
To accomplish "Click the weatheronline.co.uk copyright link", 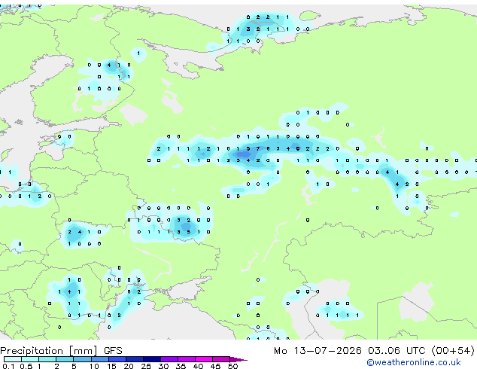I will coord(414,362).
